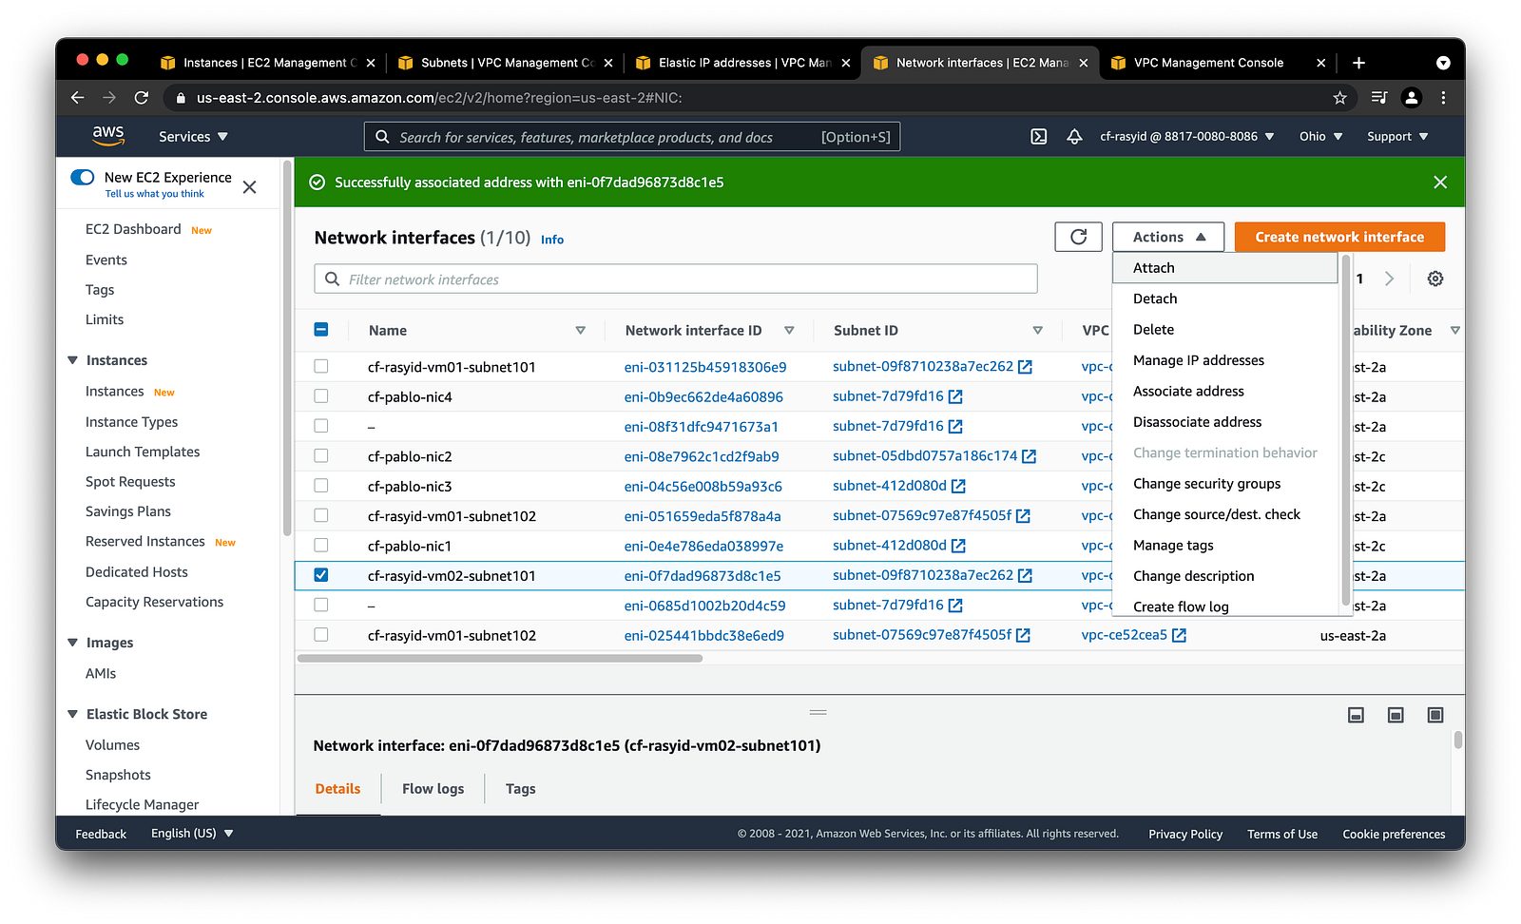Reload the browser page
This screenshot has height=924, width=1521.
pos(142,97)
